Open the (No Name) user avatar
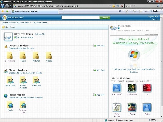The width and height of the screenshot is (163, 122). pos(117,88)
